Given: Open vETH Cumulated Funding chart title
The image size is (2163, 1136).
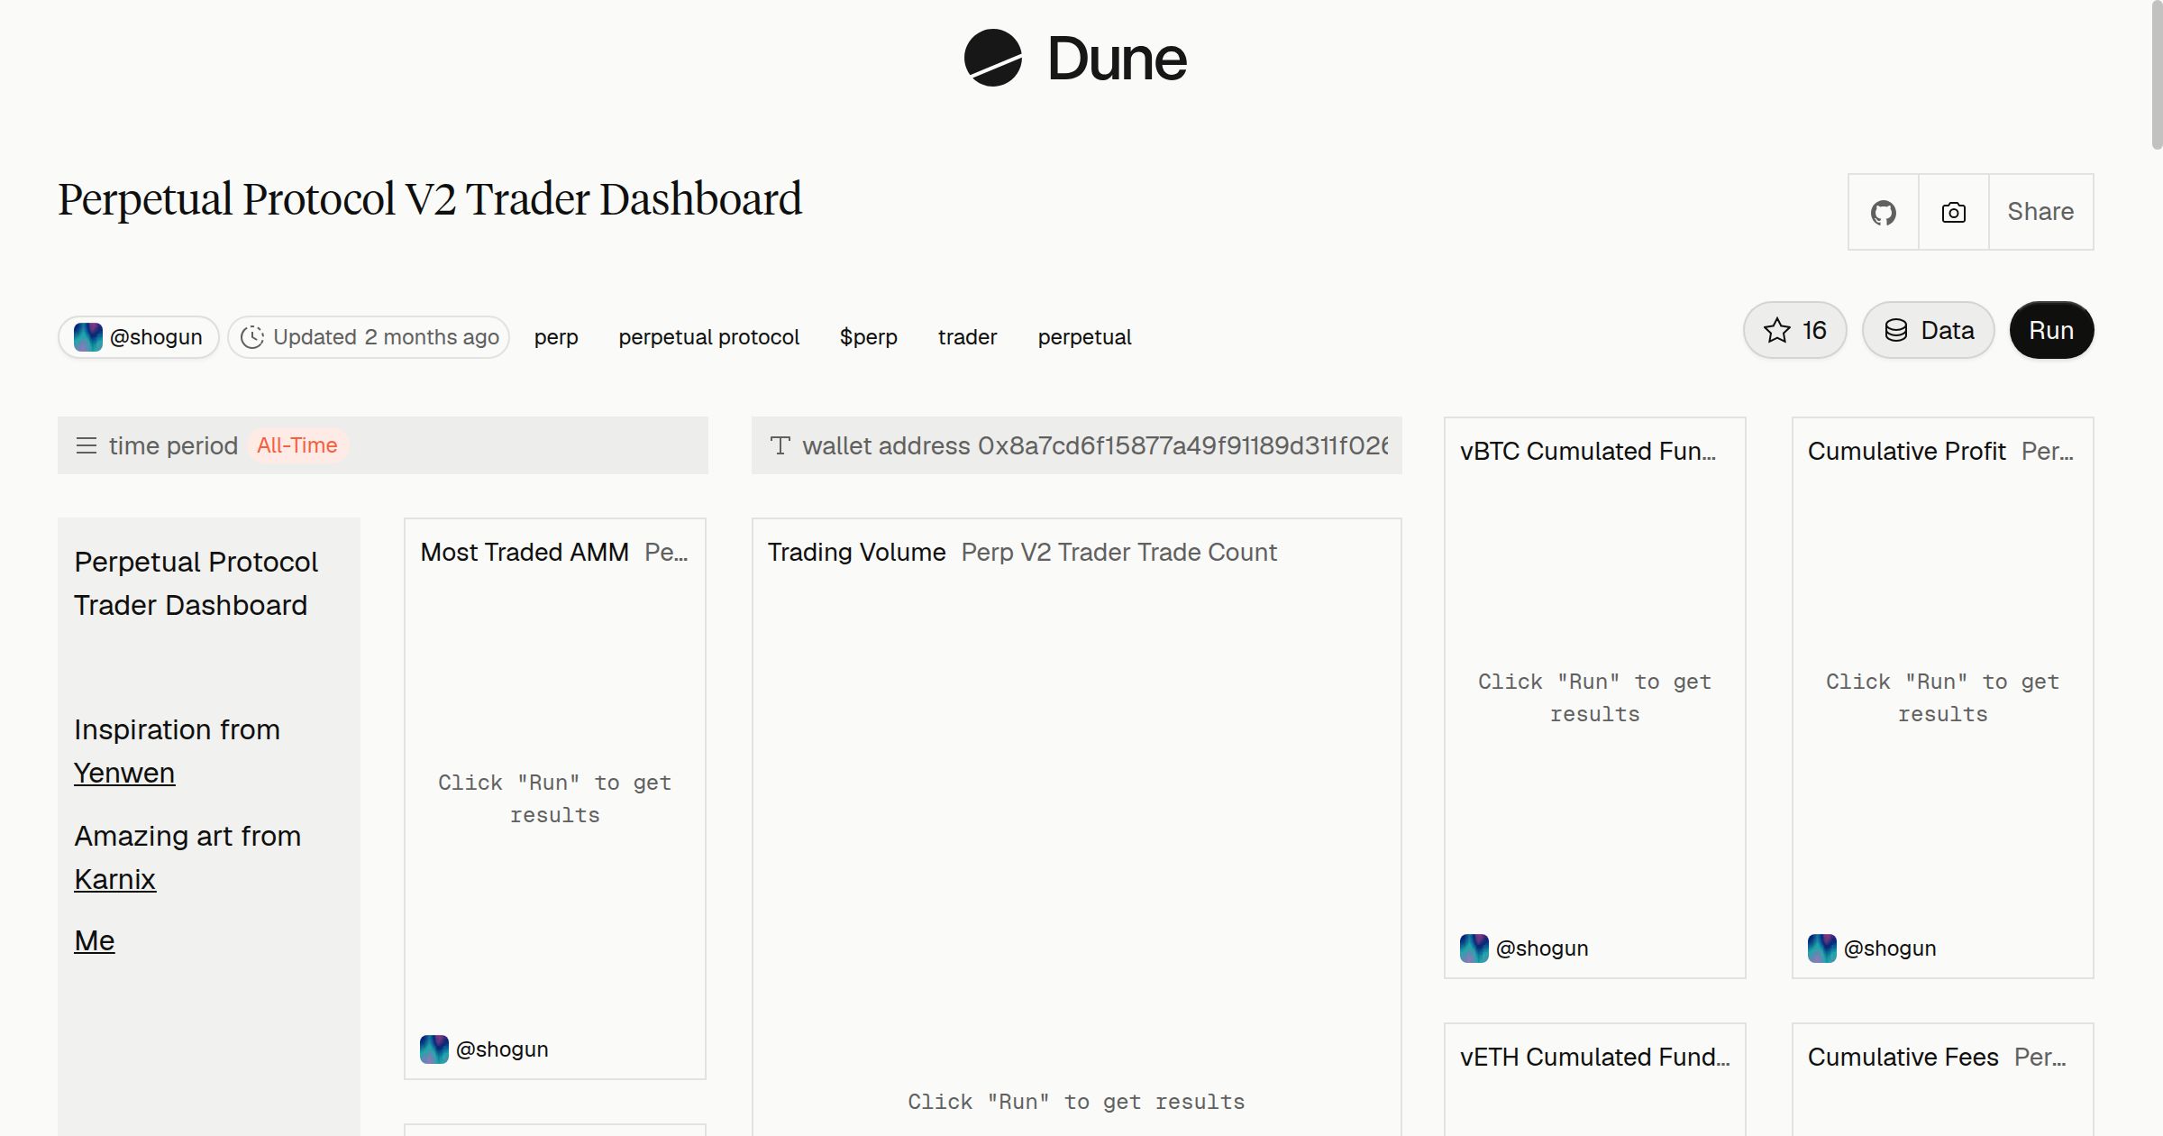Looking at the screenshot, I should [1595, 1057].
